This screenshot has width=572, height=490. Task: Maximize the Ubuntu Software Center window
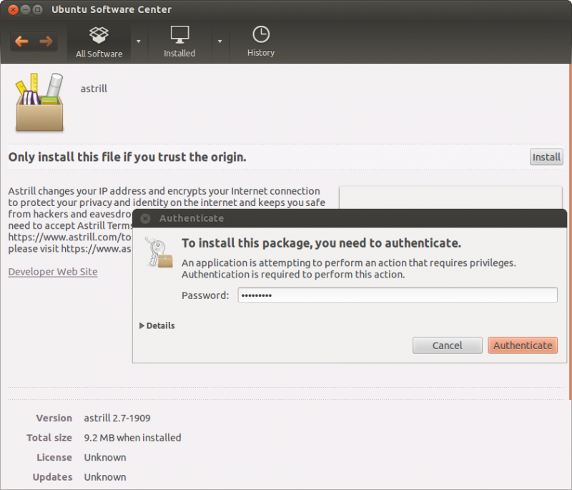37,9
